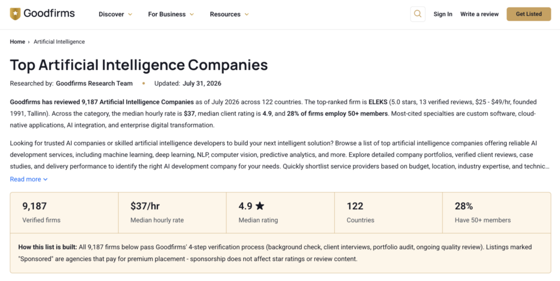Expand the Read more chevron

point(45,179)
